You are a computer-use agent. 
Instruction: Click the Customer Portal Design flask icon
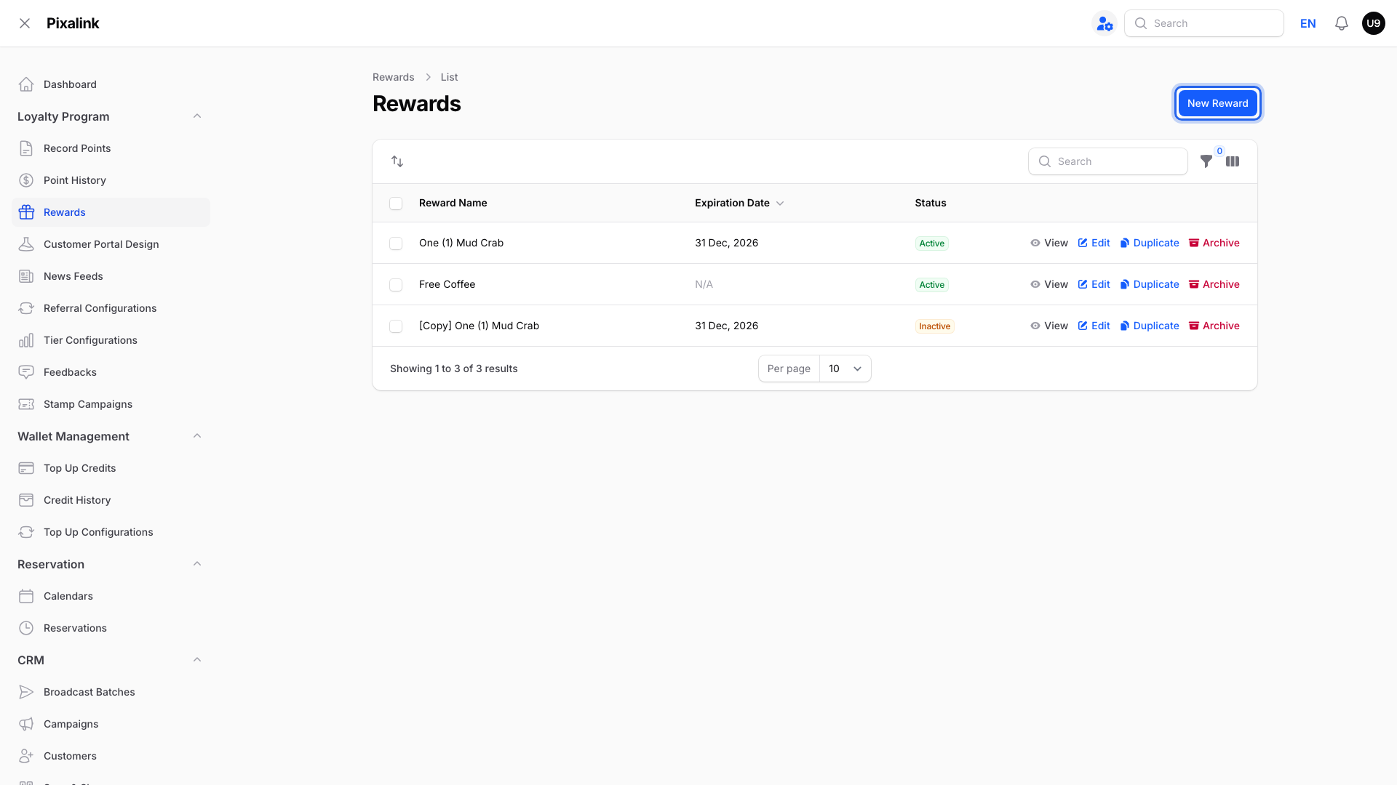[26, 244]
